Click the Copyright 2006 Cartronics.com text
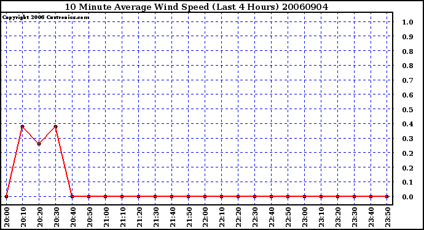This screenshot has width=424, height=230. 45,18
